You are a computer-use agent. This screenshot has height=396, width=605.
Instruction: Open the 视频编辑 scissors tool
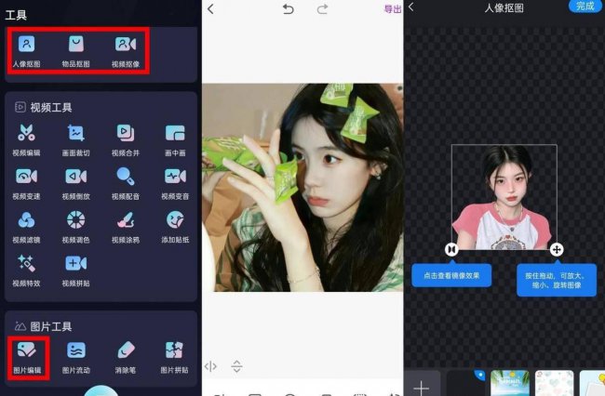pyautogui.click(x=26, y=139)
